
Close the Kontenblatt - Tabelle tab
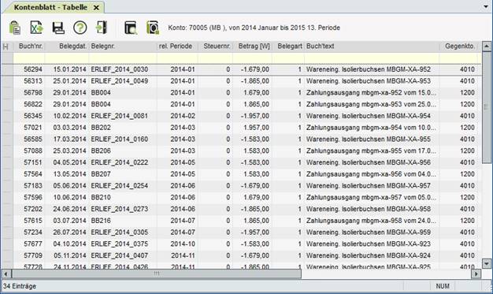96,8
